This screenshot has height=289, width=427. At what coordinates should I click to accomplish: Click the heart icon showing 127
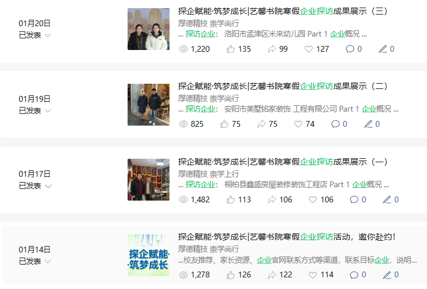309,49
